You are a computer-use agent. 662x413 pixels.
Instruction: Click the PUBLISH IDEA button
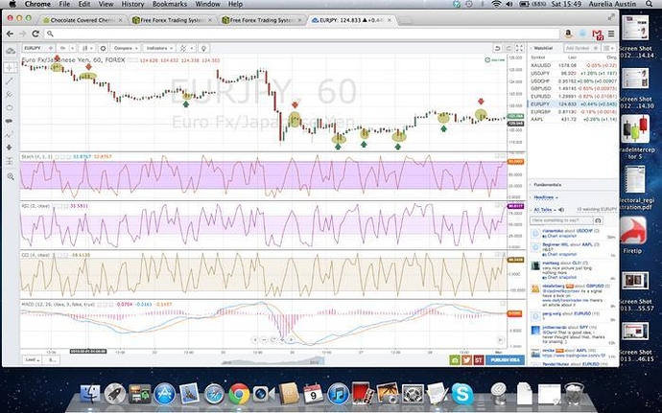[x=505, y=360]
